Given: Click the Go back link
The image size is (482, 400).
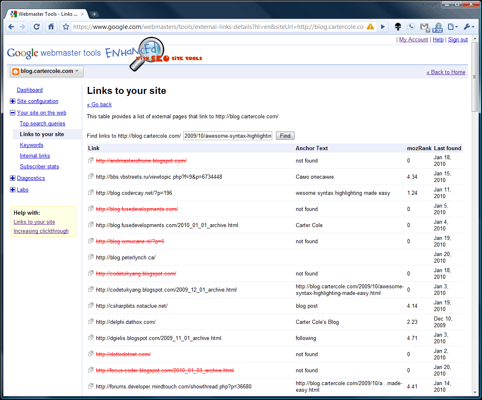Looking at the screenshot, I should [99, 105].
